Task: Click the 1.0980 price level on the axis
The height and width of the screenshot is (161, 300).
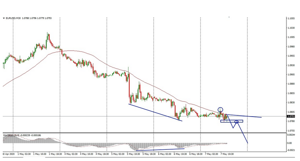Action: pyautogui.click(x=291, y=46)
